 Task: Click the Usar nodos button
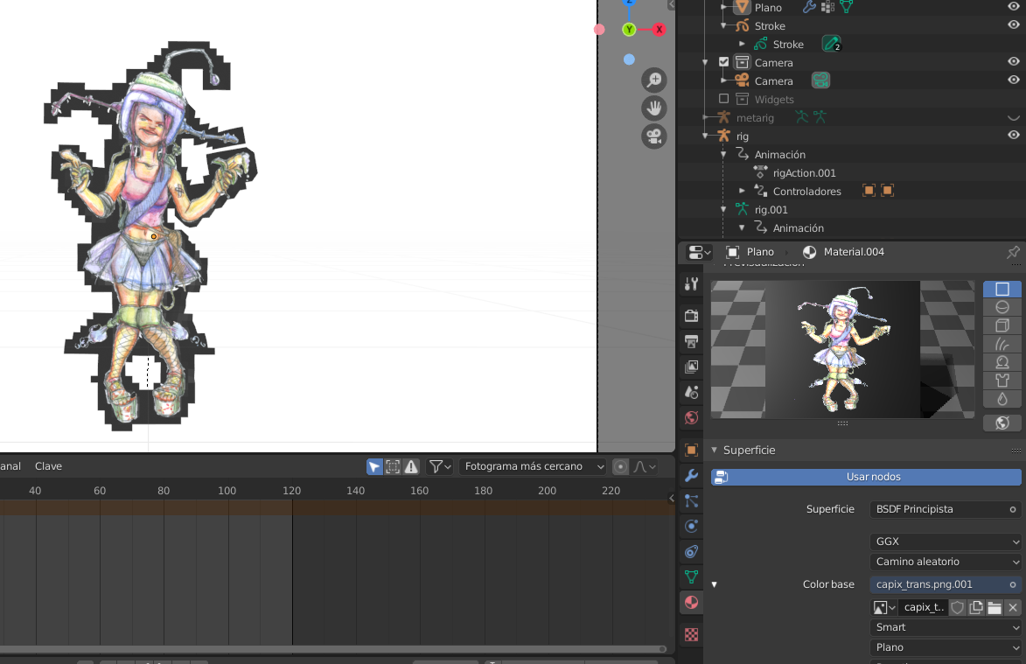866,477
